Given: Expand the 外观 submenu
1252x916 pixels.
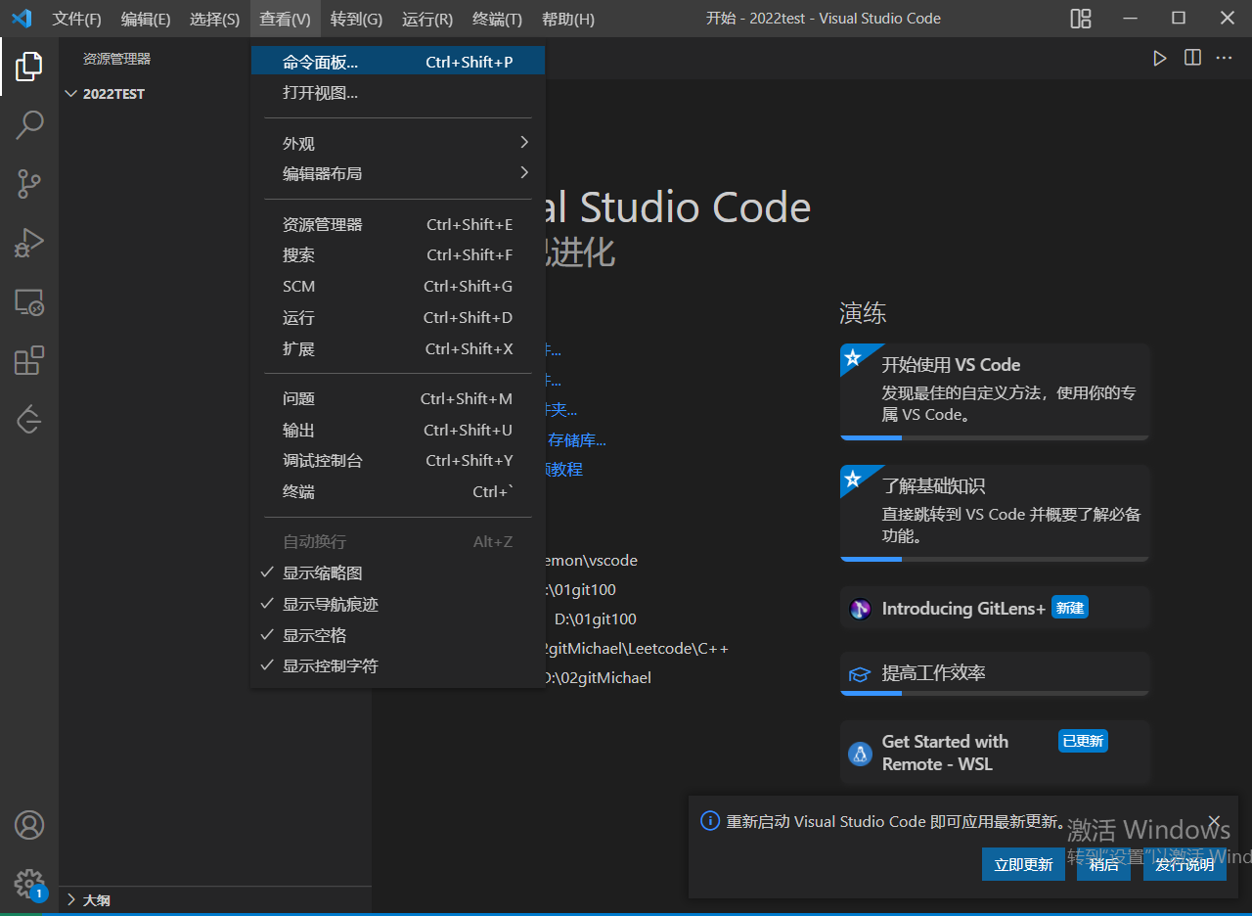Looking at the screenshot, I should click(398, 144).
